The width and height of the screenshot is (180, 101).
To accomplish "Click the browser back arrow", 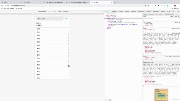I will point(2,6).
